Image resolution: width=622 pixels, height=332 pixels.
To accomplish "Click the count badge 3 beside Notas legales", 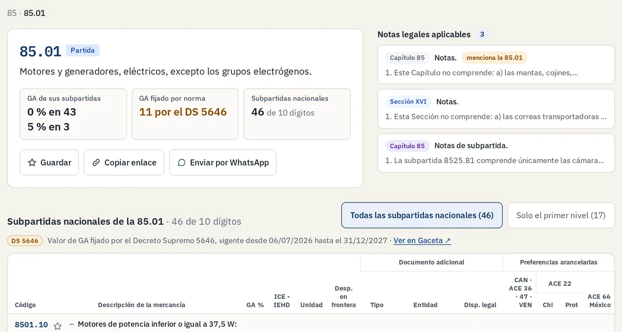I will pos(482,35).
